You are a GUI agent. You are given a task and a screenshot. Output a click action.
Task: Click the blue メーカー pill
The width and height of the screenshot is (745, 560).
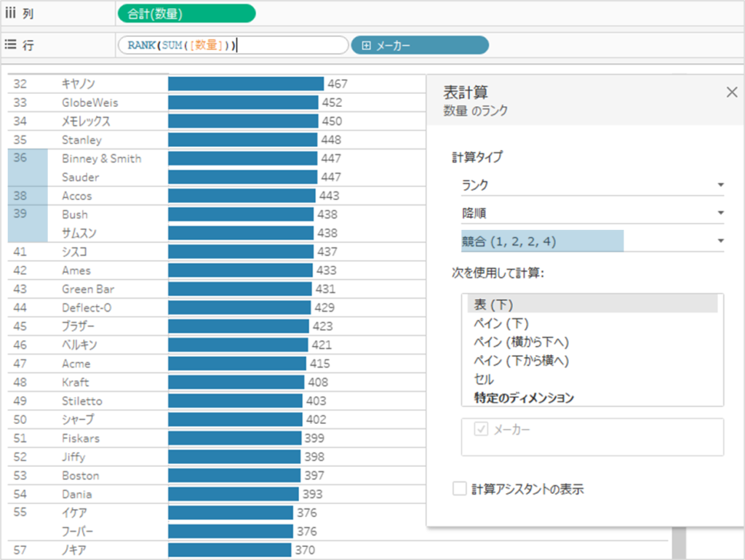pos(419,44)
